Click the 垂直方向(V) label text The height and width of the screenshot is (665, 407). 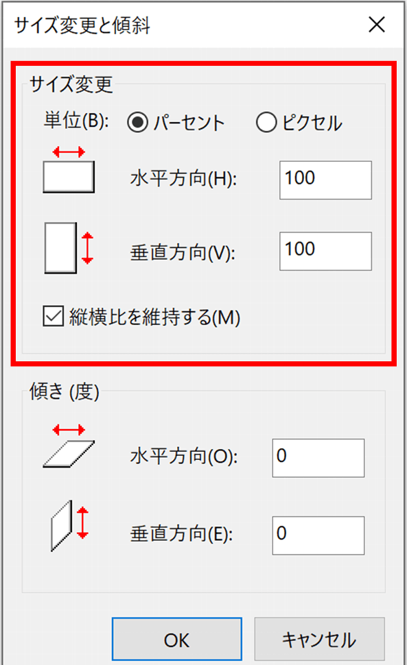pyautogui.click(x=183, y=253)
